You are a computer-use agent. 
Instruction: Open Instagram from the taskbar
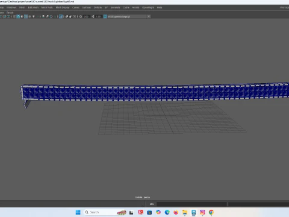pyautogui.click(x=202, y=212)
